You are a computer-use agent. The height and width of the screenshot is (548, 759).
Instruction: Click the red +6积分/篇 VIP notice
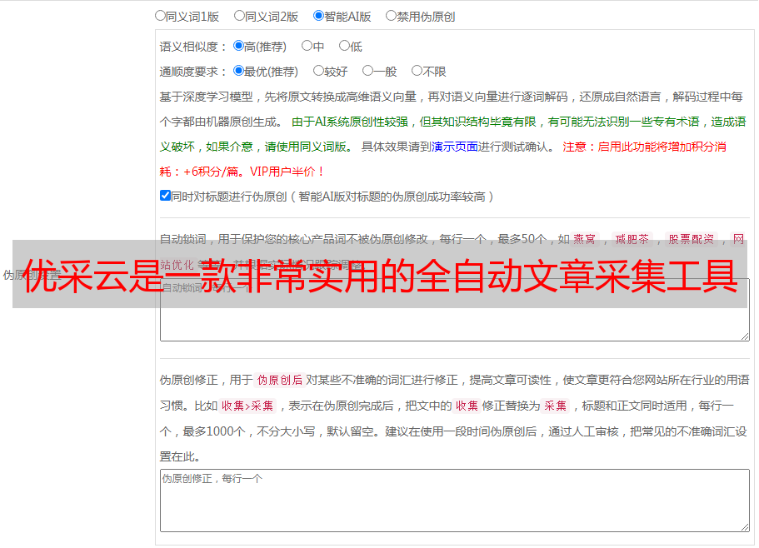coord(242,172)
